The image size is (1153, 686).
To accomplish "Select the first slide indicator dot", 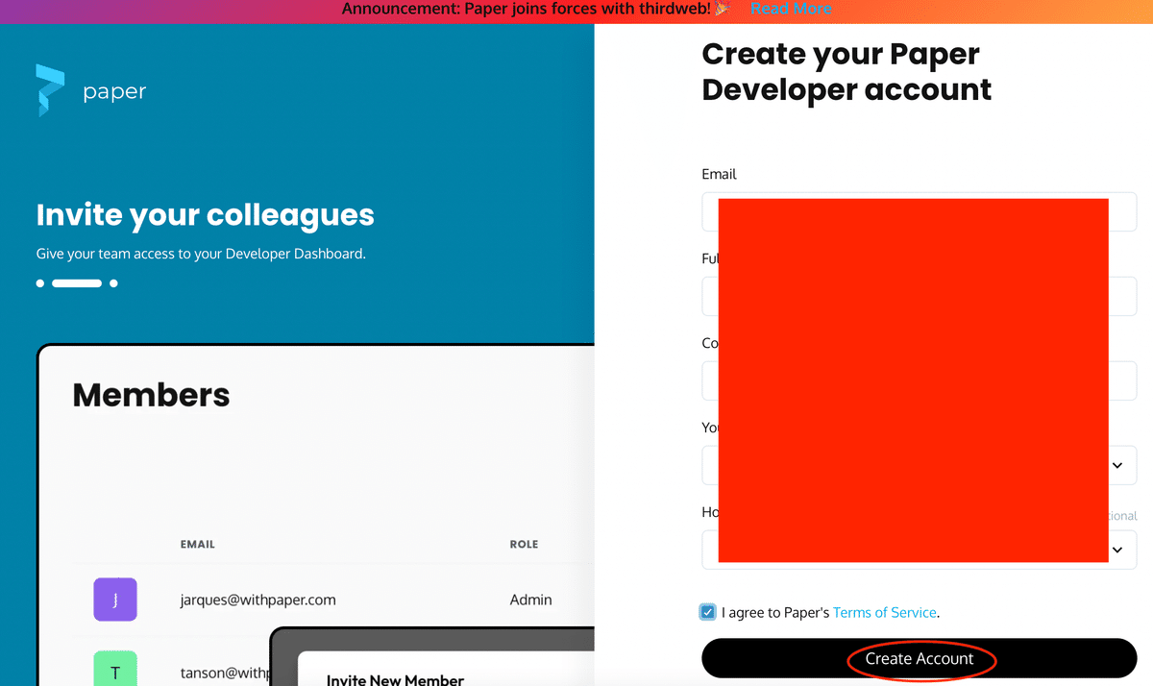I will pyautogui.click(x=40, y=283).
